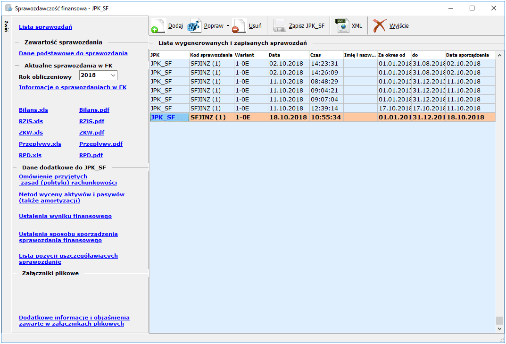
Task: Click the Za okres od column header
Action: tap(394, 55)
